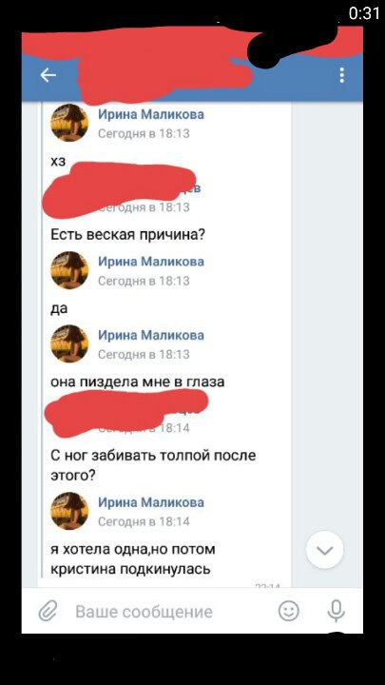Open Ирина Маликова name above "хз"
Screen dimensions: 385x685
pos(151,114)
